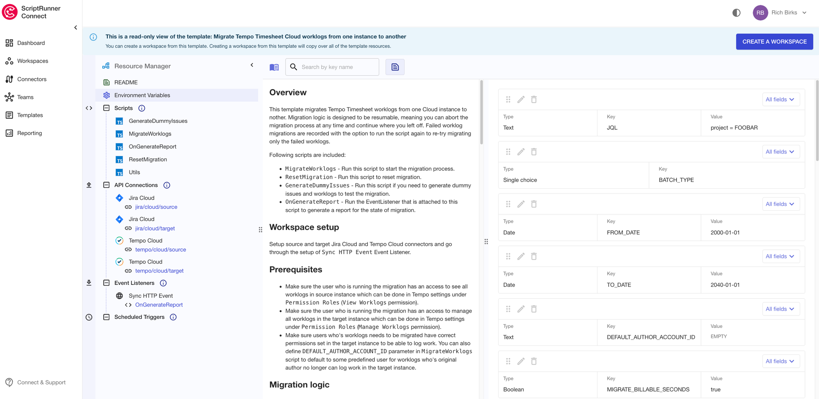Click the event listeners download icon in rail
The image size is (819, 399).
tap(89, 283)
